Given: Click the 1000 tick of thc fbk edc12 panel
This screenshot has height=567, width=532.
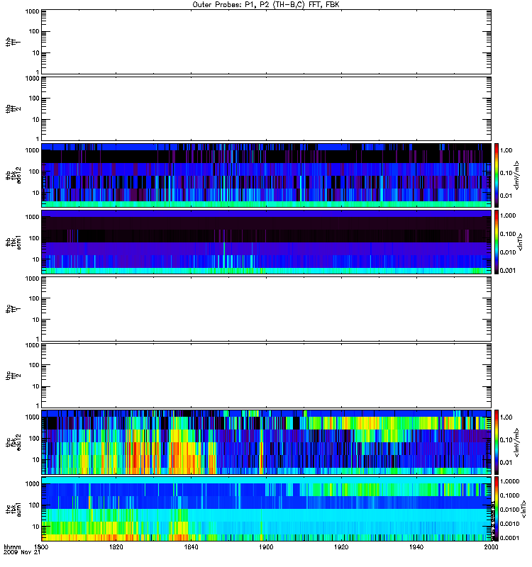Looking at the screenshot, I should (32, 417).
